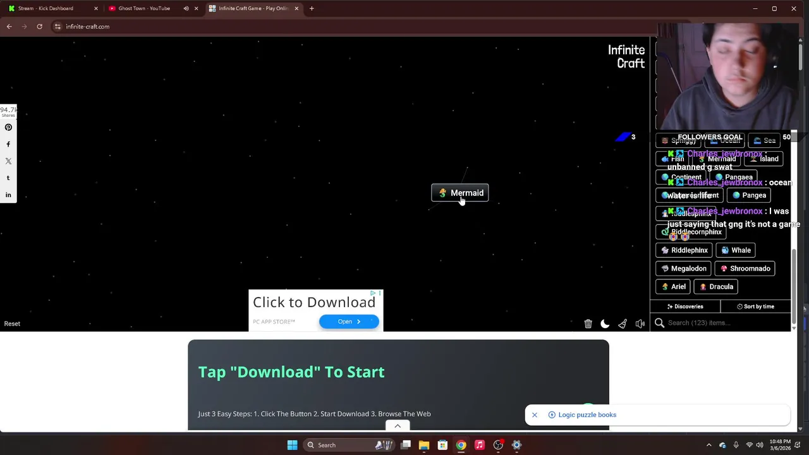The width and height of the screenshot is (809, 455).
Task: Open Chrome from the taskbar
Action: click(461, 445)
